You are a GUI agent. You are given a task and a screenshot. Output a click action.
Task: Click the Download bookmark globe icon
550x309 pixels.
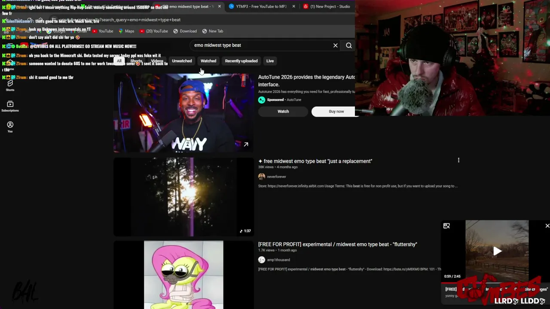(x=175, y=31)
